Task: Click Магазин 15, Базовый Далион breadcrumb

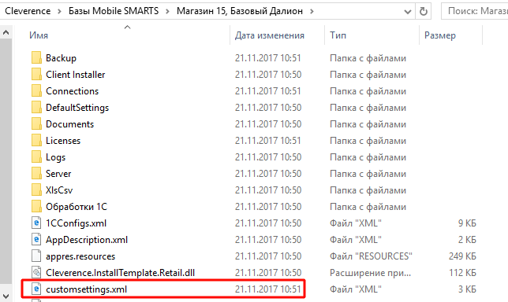Action: click(240, 11)
